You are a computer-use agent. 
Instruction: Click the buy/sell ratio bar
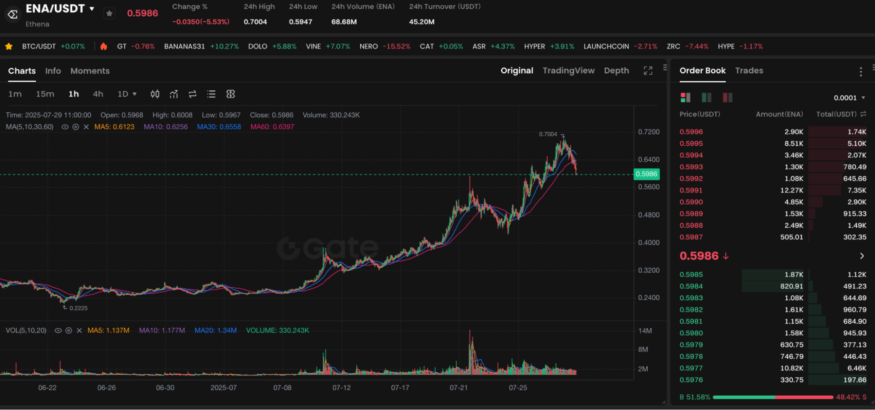click(773, 397)
